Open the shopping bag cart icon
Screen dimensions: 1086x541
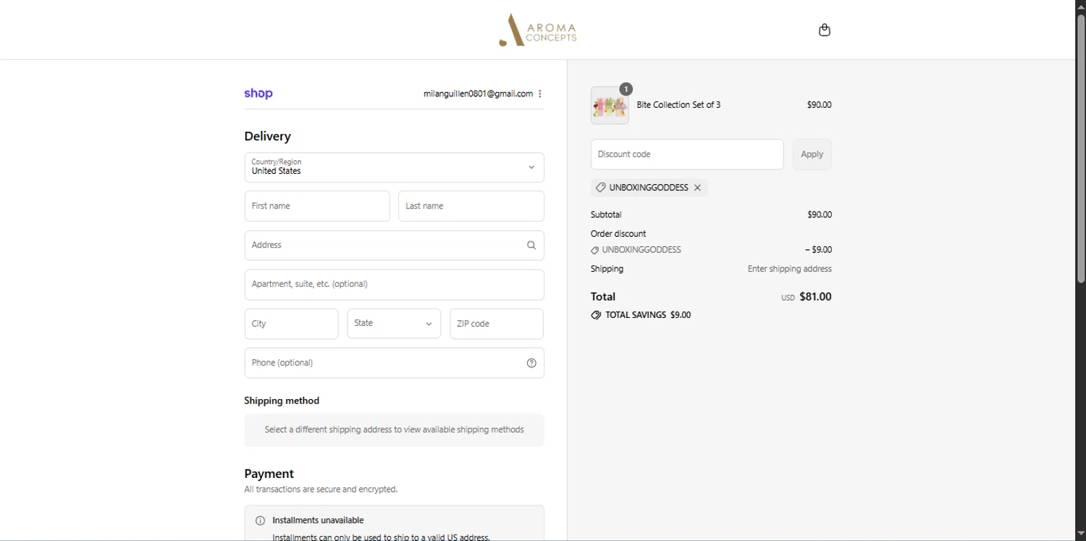pyautogui.click(x=824, y=30)
